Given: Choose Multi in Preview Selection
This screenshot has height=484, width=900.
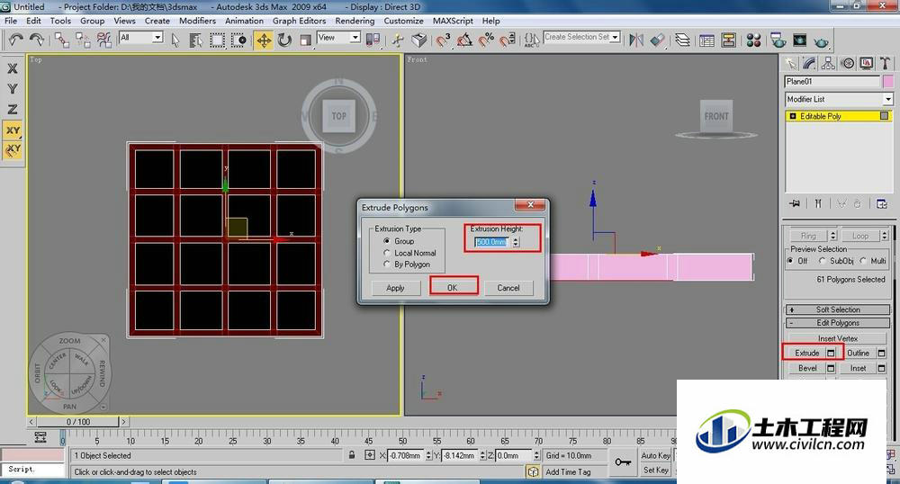Looking at the screenshot, I should (x=863, y=261).
